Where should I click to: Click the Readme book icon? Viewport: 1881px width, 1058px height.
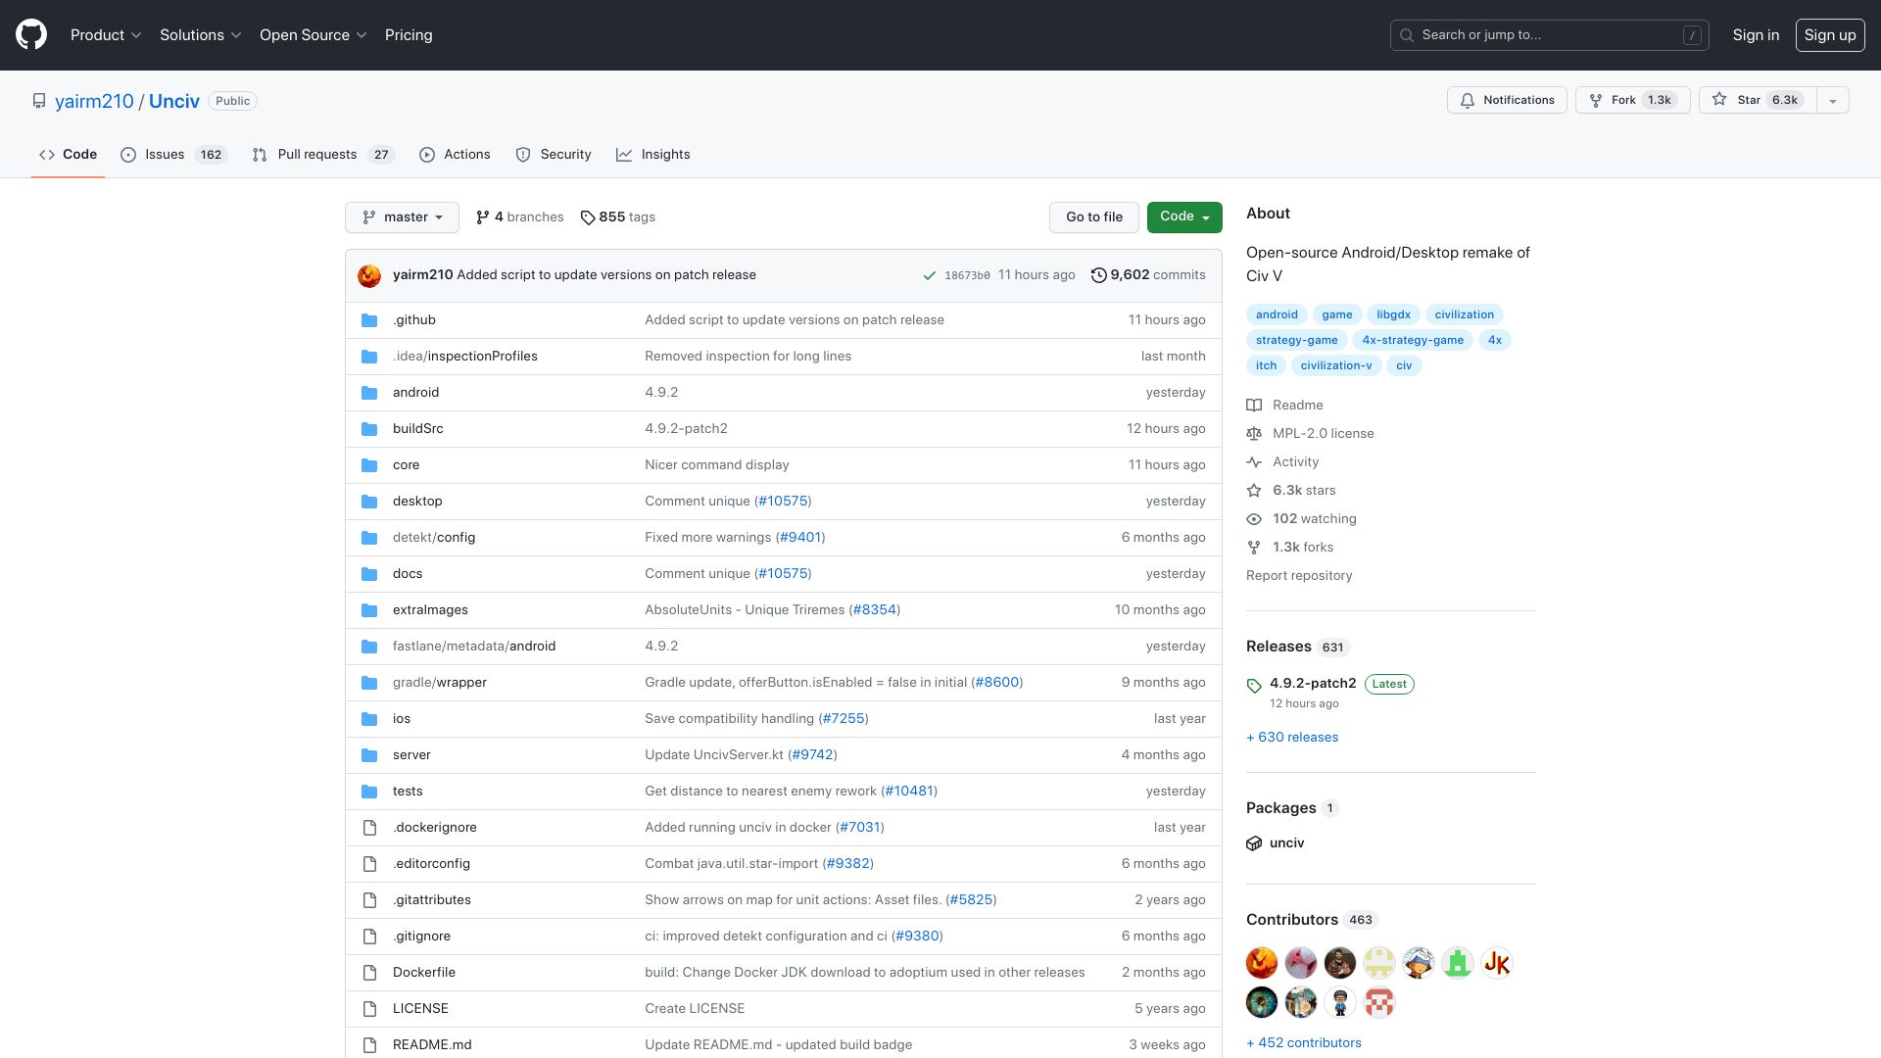1254,406
